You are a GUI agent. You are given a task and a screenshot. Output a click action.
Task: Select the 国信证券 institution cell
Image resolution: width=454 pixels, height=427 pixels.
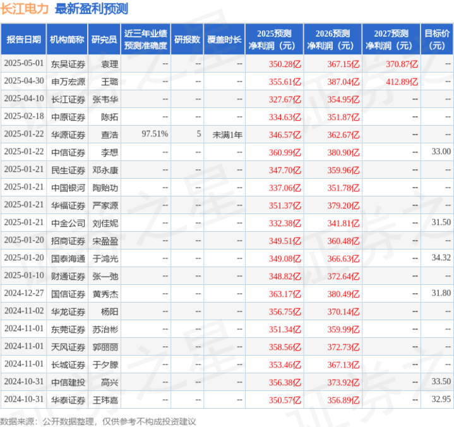click(68, 294)
